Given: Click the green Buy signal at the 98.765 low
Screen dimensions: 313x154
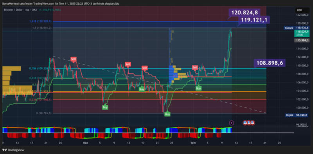Looking at the screenshot, I should (167, 114).
